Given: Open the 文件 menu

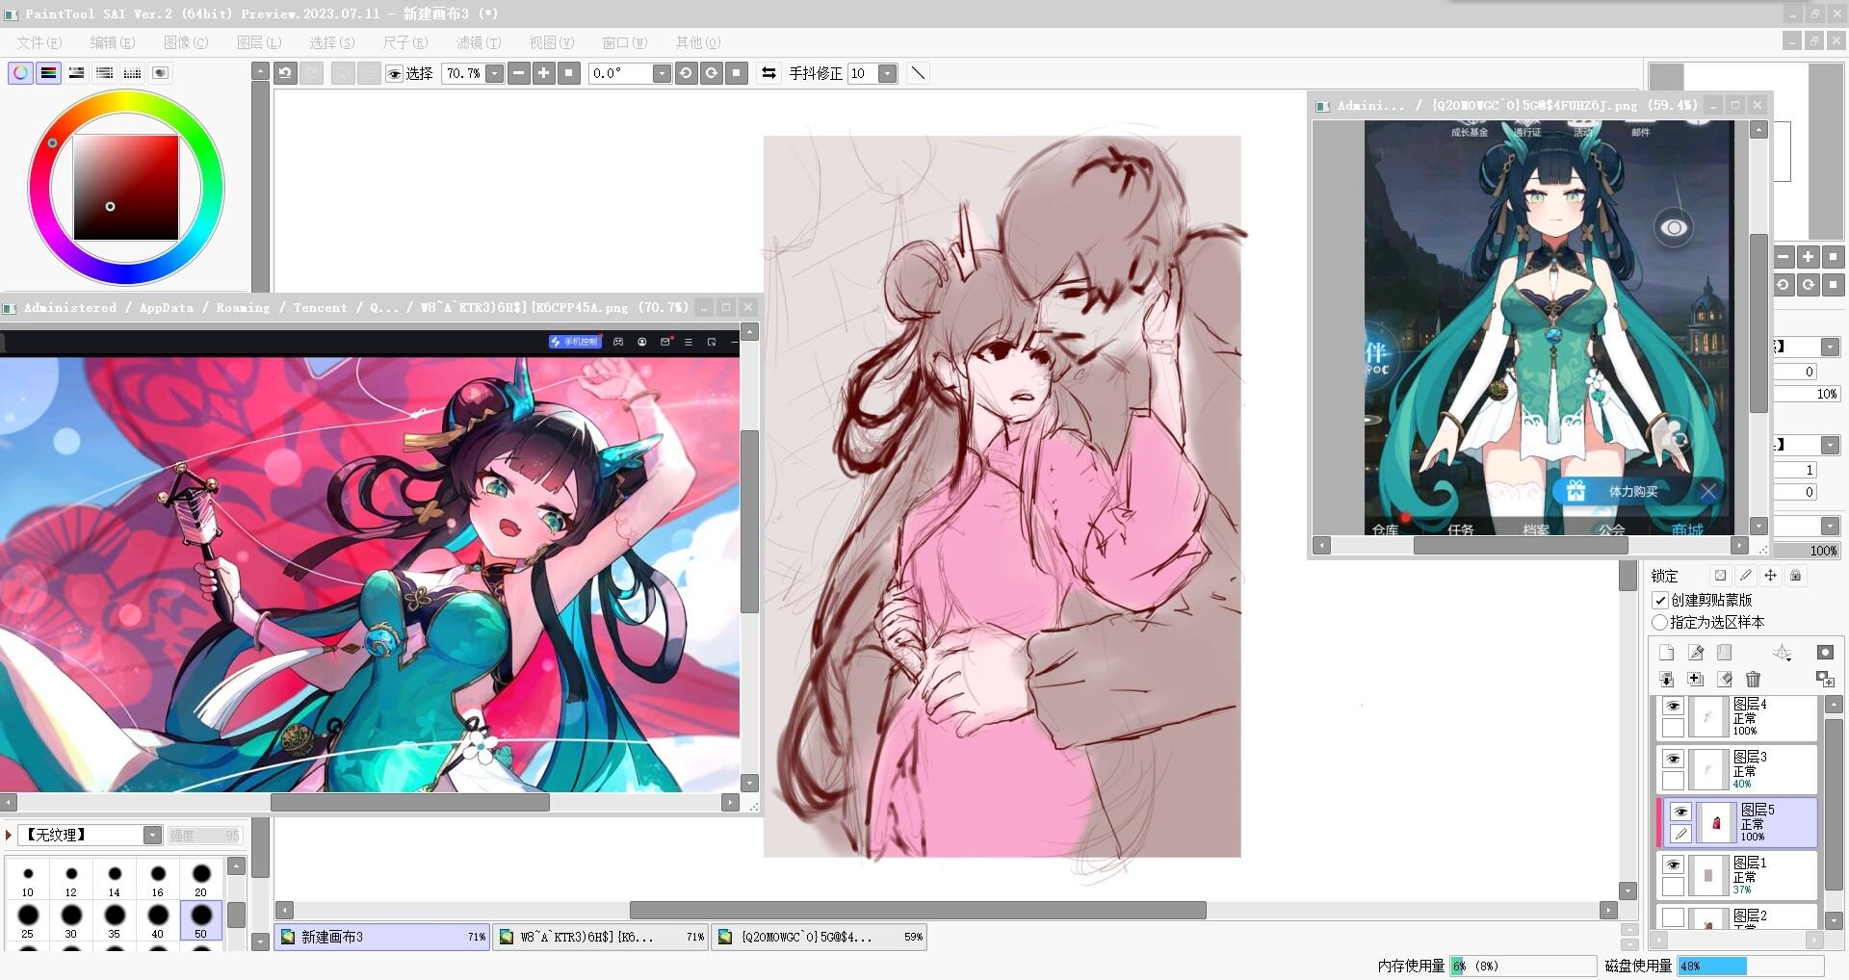Looking at the screenshot, I should pos(39,42).
